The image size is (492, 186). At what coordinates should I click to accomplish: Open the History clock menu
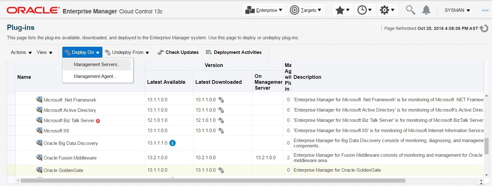[x=364, y=10]
